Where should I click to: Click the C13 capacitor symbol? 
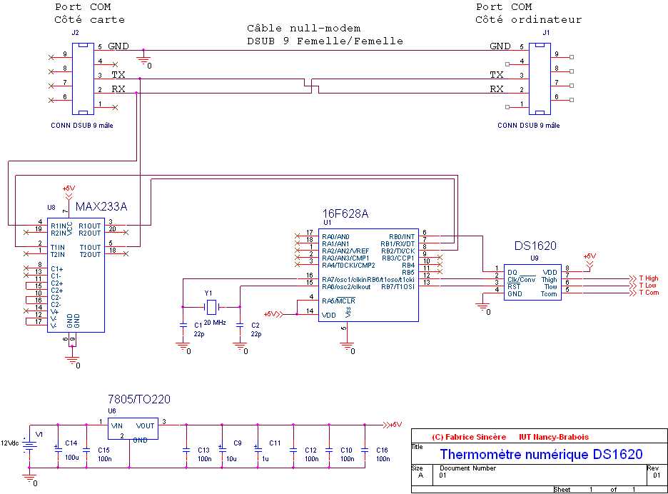click(186, 450)
